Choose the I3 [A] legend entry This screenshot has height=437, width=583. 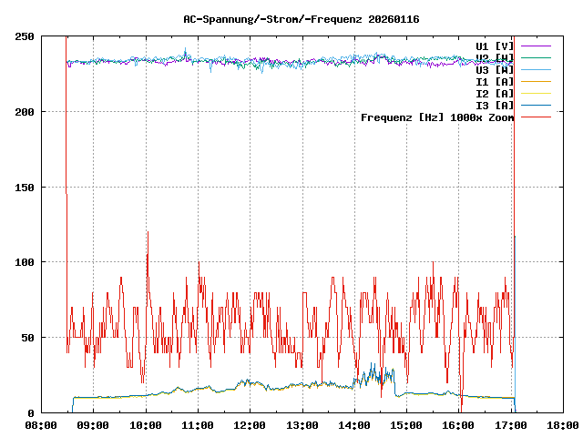click(495, 105)
